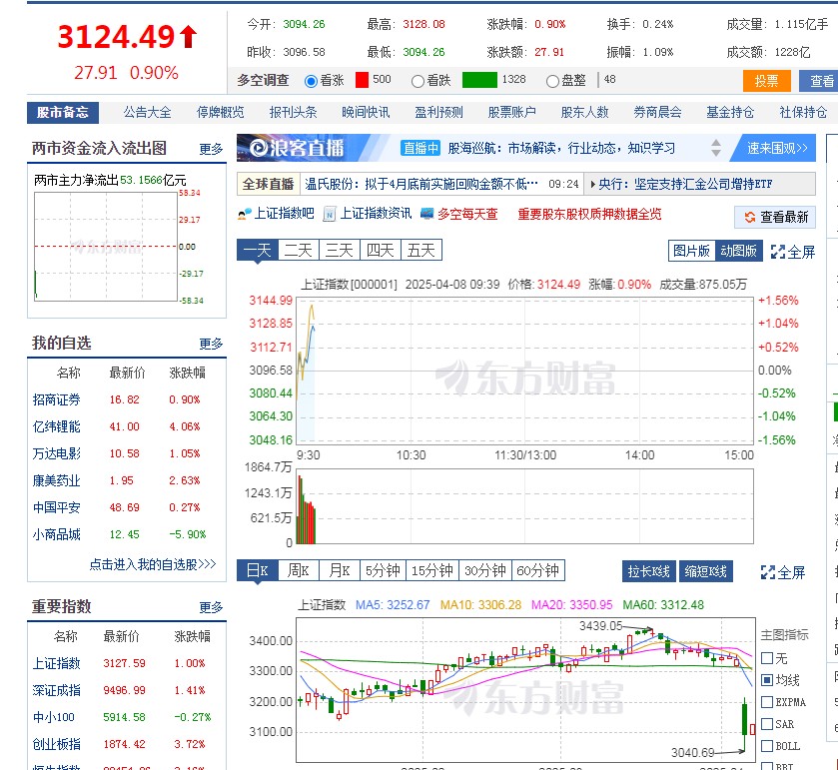Expand 更多 in 重要指数
This screenshot has height=770, width=838.
tap(211, 607)
